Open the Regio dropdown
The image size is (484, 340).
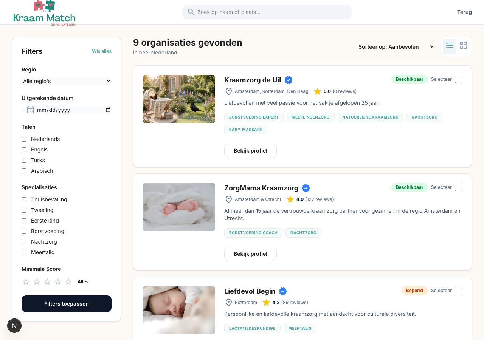tap(67, 81)
